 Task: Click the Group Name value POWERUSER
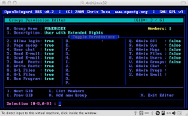point(55,29)
